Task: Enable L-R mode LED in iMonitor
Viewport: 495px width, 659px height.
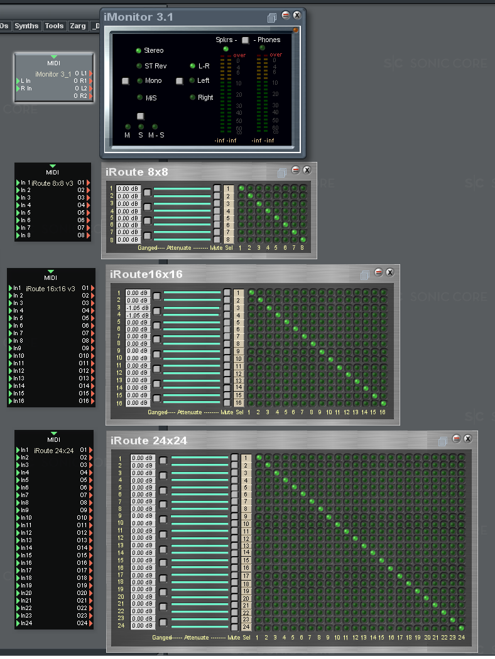Action: (193, 66)
